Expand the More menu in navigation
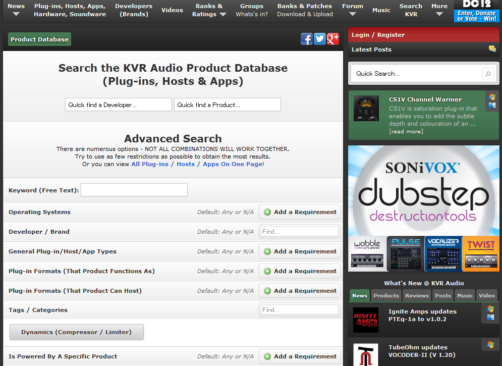 [x=439, y=10]
